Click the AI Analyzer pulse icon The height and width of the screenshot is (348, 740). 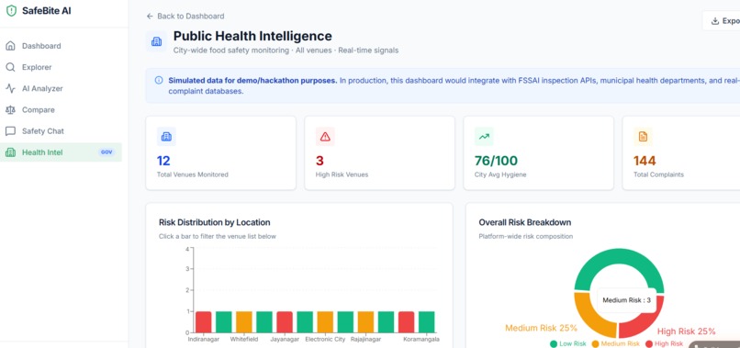[x=10, y=88]
